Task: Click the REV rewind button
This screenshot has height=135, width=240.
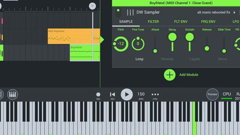Action: [112, 94]
